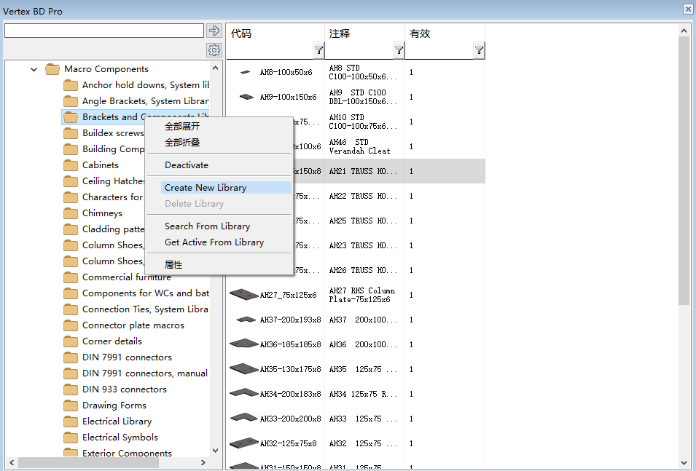Sort by the 注释 column header

click(340, 33)
